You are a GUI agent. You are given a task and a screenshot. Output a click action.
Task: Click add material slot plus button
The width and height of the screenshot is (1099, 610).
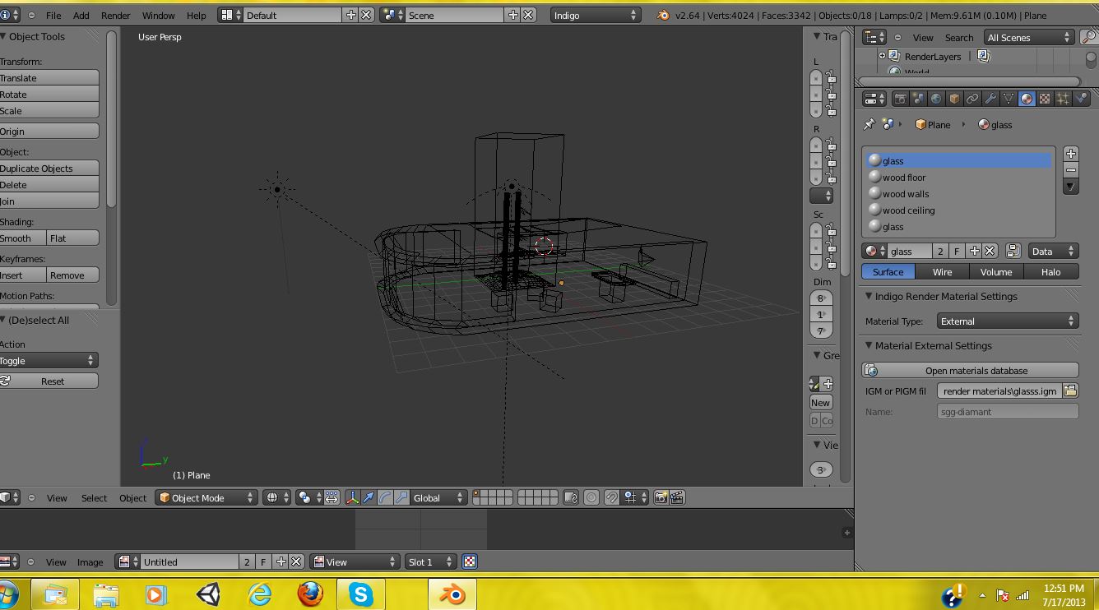click(1070, 154)
